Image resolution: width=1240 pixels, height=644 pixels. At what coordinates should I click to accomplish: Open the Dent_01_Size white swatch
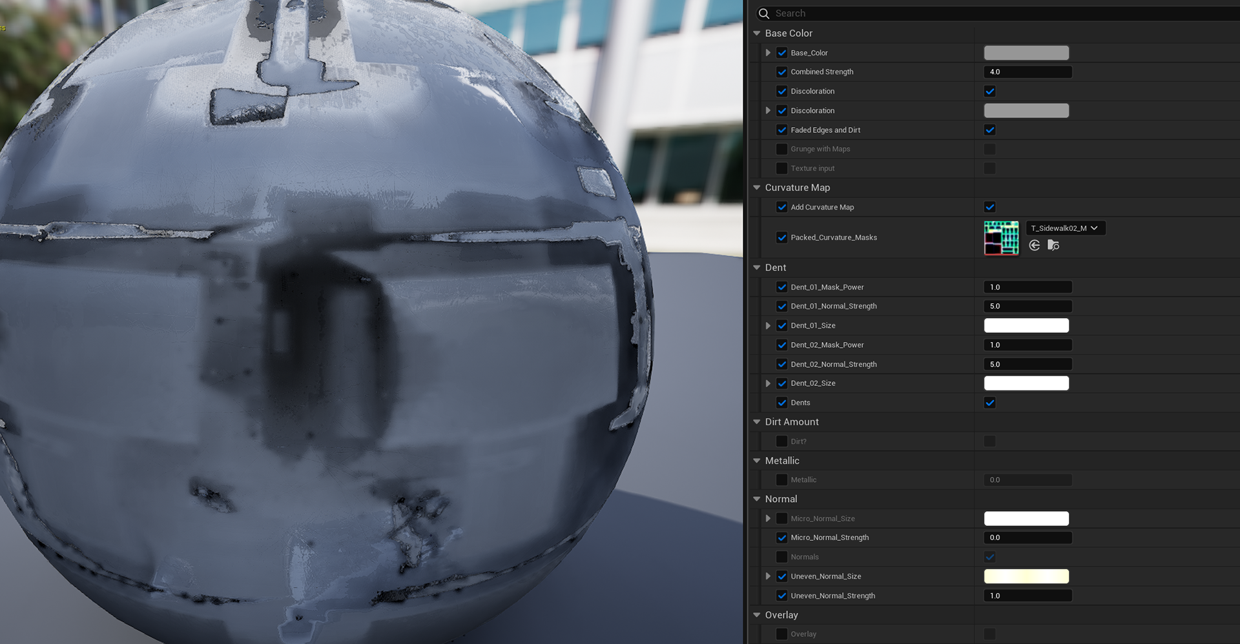click(x=1026, y=326)
